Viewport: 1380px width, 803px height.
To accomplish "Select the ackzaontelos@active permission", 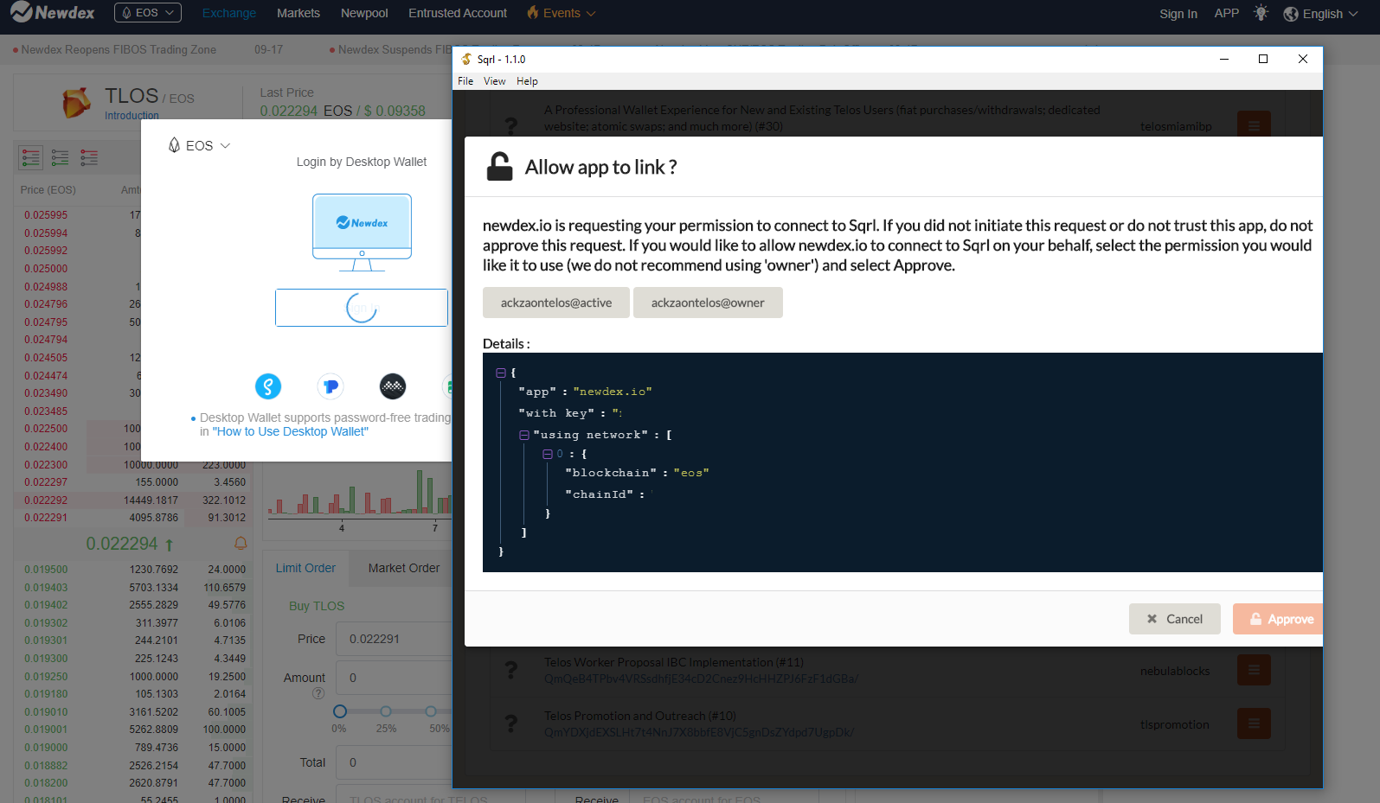I will [x=556, y=303].
